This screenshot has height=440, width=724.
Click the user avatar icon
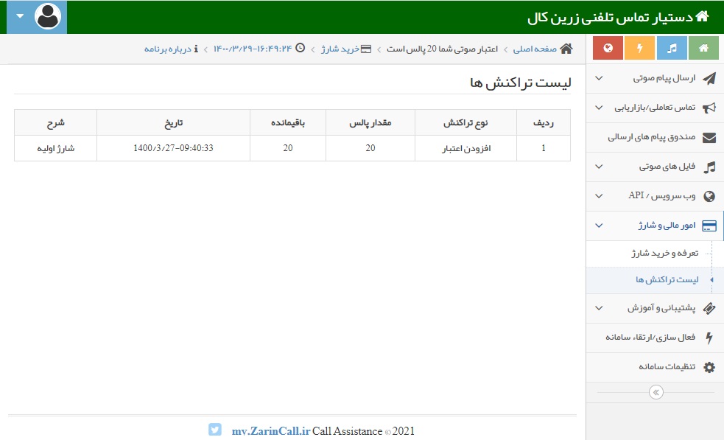[48, 16]
